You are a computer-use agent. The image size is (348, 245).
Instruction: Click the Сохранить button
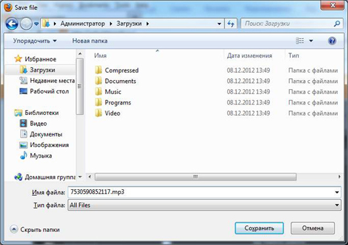259,228
